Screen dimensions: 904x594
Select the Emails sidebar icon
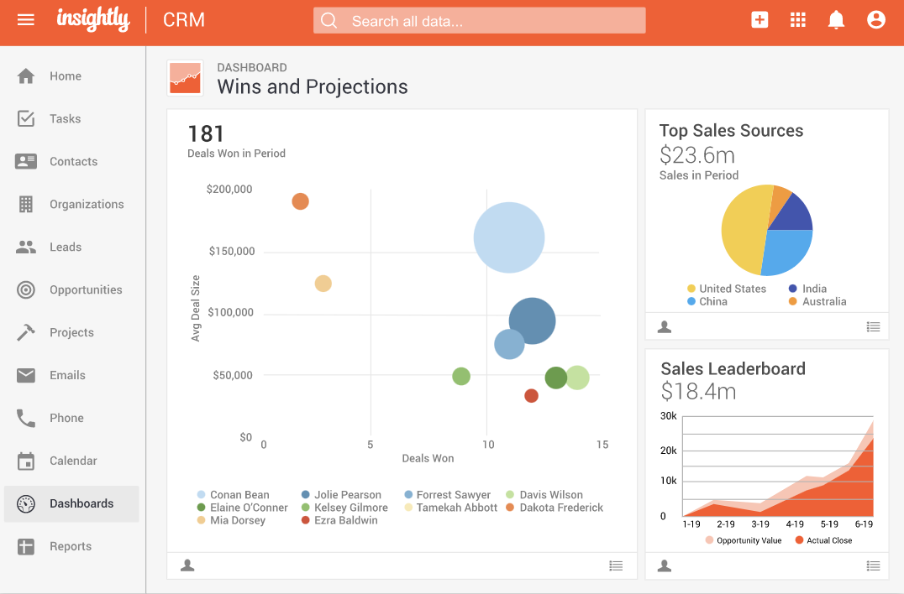pyautogui.click(x=27, y=375)
